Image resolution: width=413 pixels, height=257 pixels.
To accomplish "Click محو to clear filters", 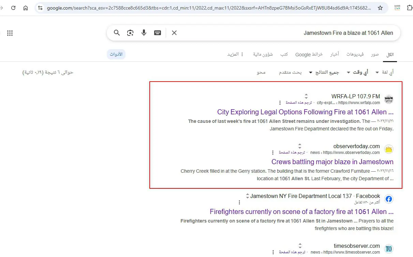I will (261, 72).
